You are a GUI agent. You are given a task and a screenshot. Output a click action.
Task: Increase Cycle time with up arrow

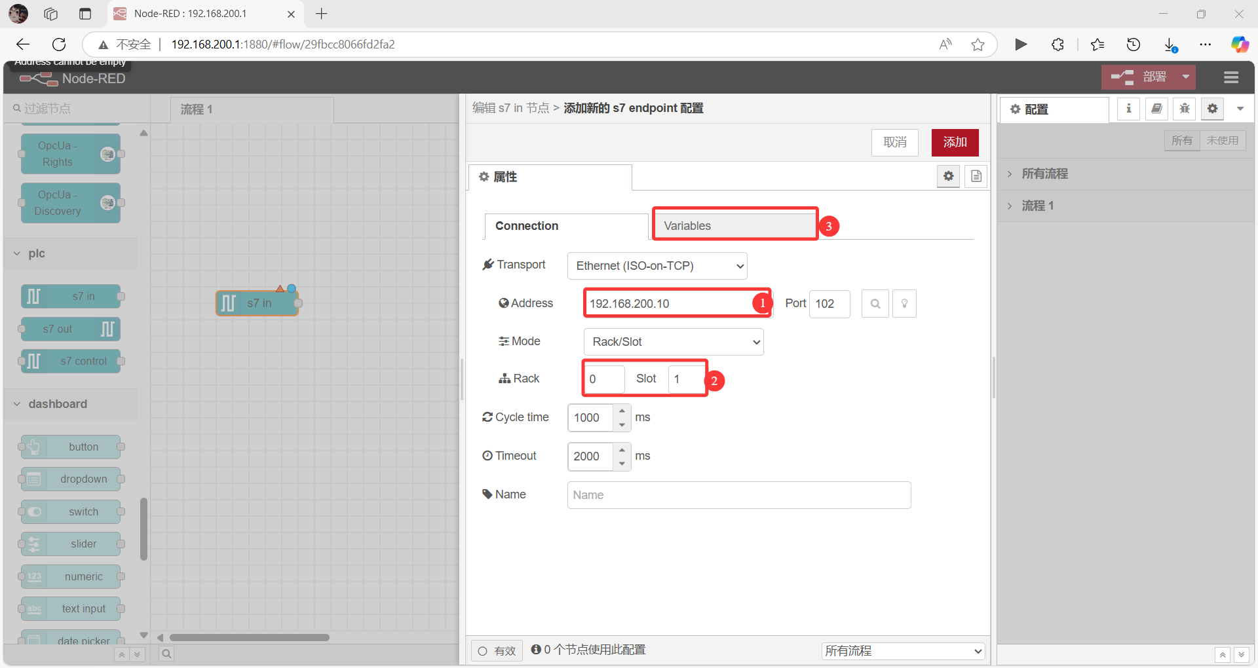(x=622, y=411)
